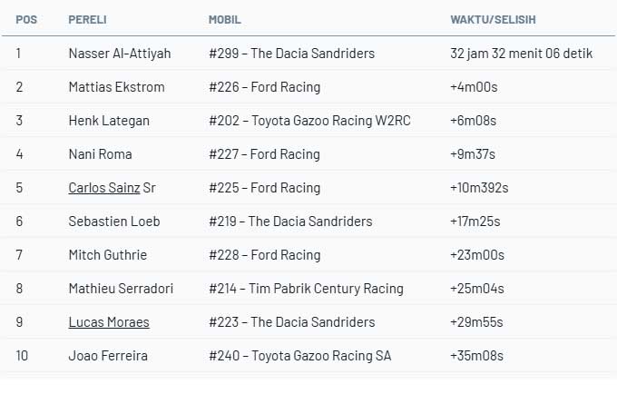The width and height of the screenshot is (617, 394).
Task: Click Henk Lategan in the table
Action: pos(109,121)
